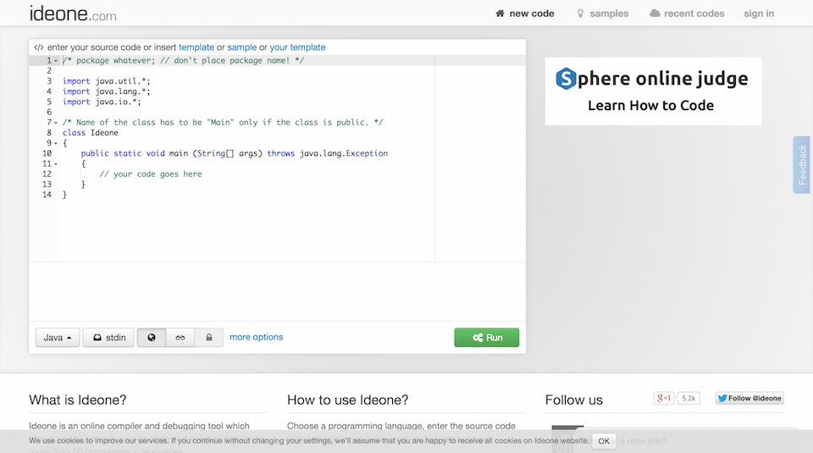This screenshot has width=813, height=453.
Task: Click the 'import java.io.*;' line
Action: 102,102
